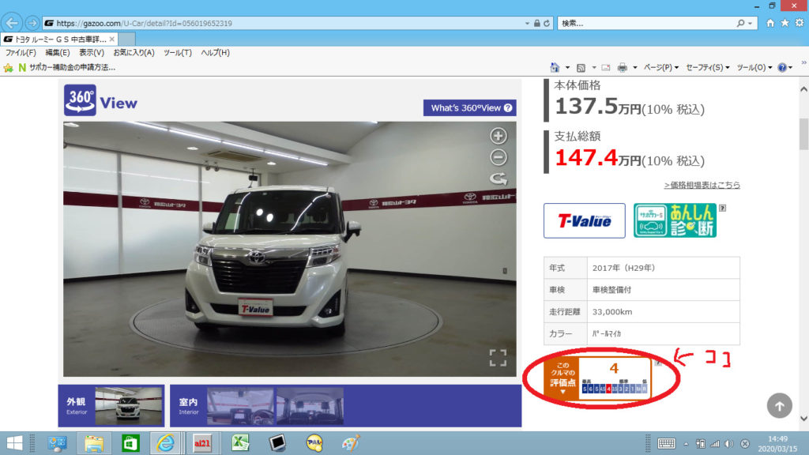Click the question mark icon beside あんしん診断
The width and height of the screenshot is (809, 455).
722,208
